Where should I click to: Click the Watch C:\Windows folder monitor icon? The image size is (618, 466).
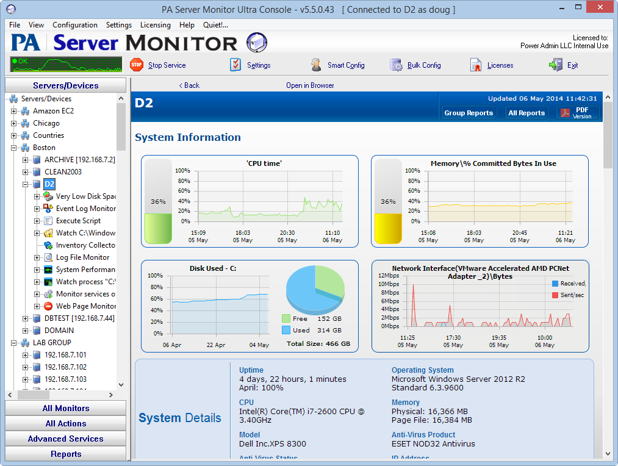(x=48, y=233)
